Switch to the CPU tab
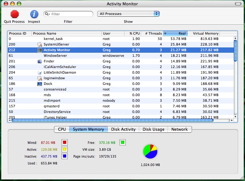The image size is (245, 181). coord(62,129)
